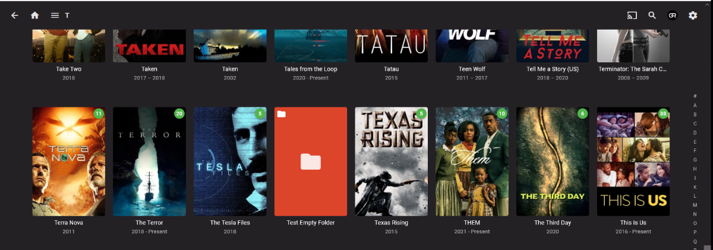Click The Third Day title text

(553, 223)
